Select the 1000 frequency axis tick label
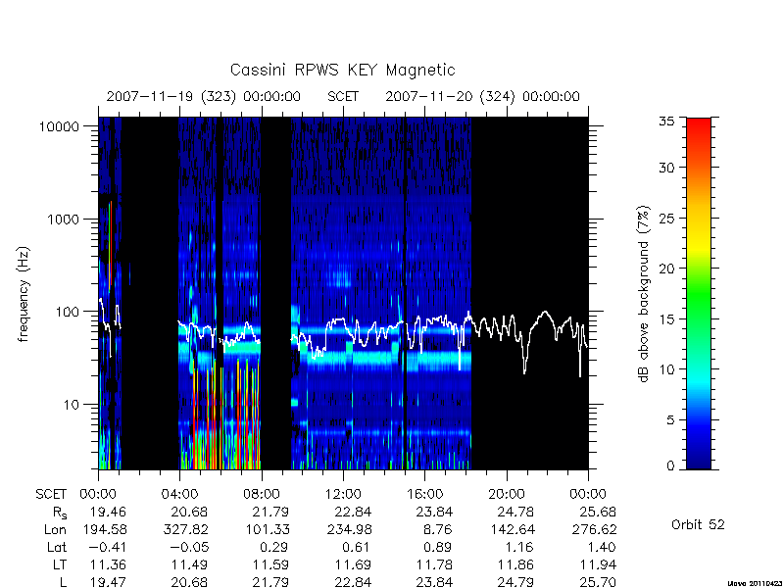The height and width of the screenshot is (588, 784). [64, 219]
